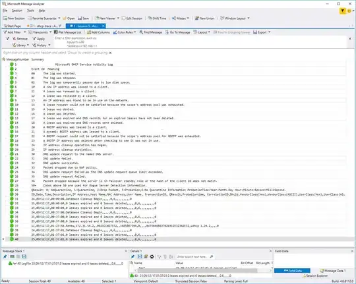
Task: Open the filter Library dropdown
Action: (x=20, y=45)
